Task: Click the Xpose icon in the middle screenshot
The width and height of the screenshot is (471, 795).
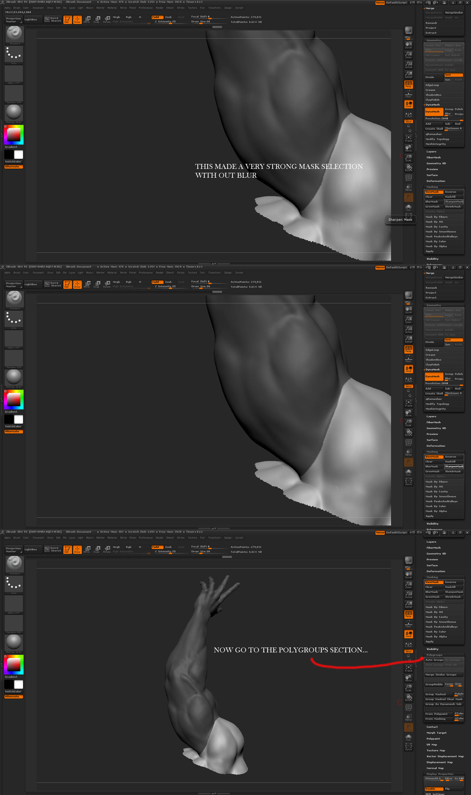Action: (x=408, y=482)
